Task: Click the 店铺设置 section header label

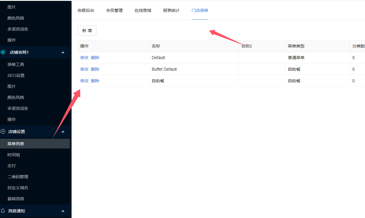Action: [x=17, y=132]
